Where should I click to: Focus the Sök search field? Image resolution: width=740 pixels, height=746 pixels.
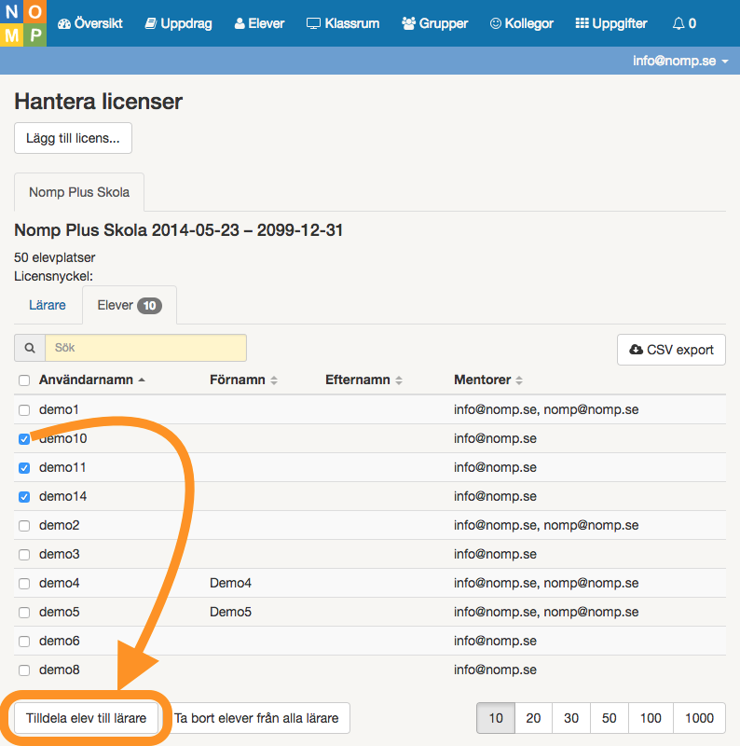coord(145,348)
